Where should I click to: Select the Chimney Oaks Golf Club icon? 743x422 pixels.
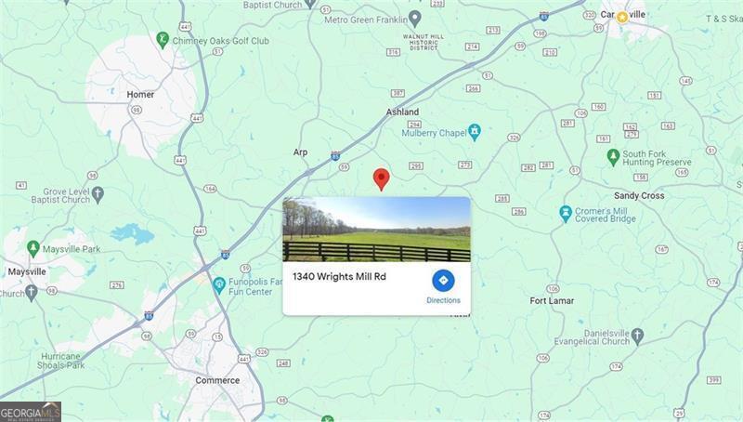pyautogui.click(x=163, y=40)
